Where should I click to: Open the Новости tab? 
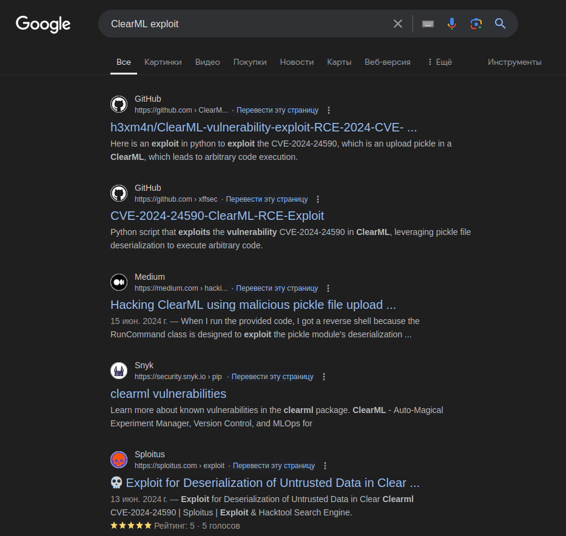[x=297, y=62]
